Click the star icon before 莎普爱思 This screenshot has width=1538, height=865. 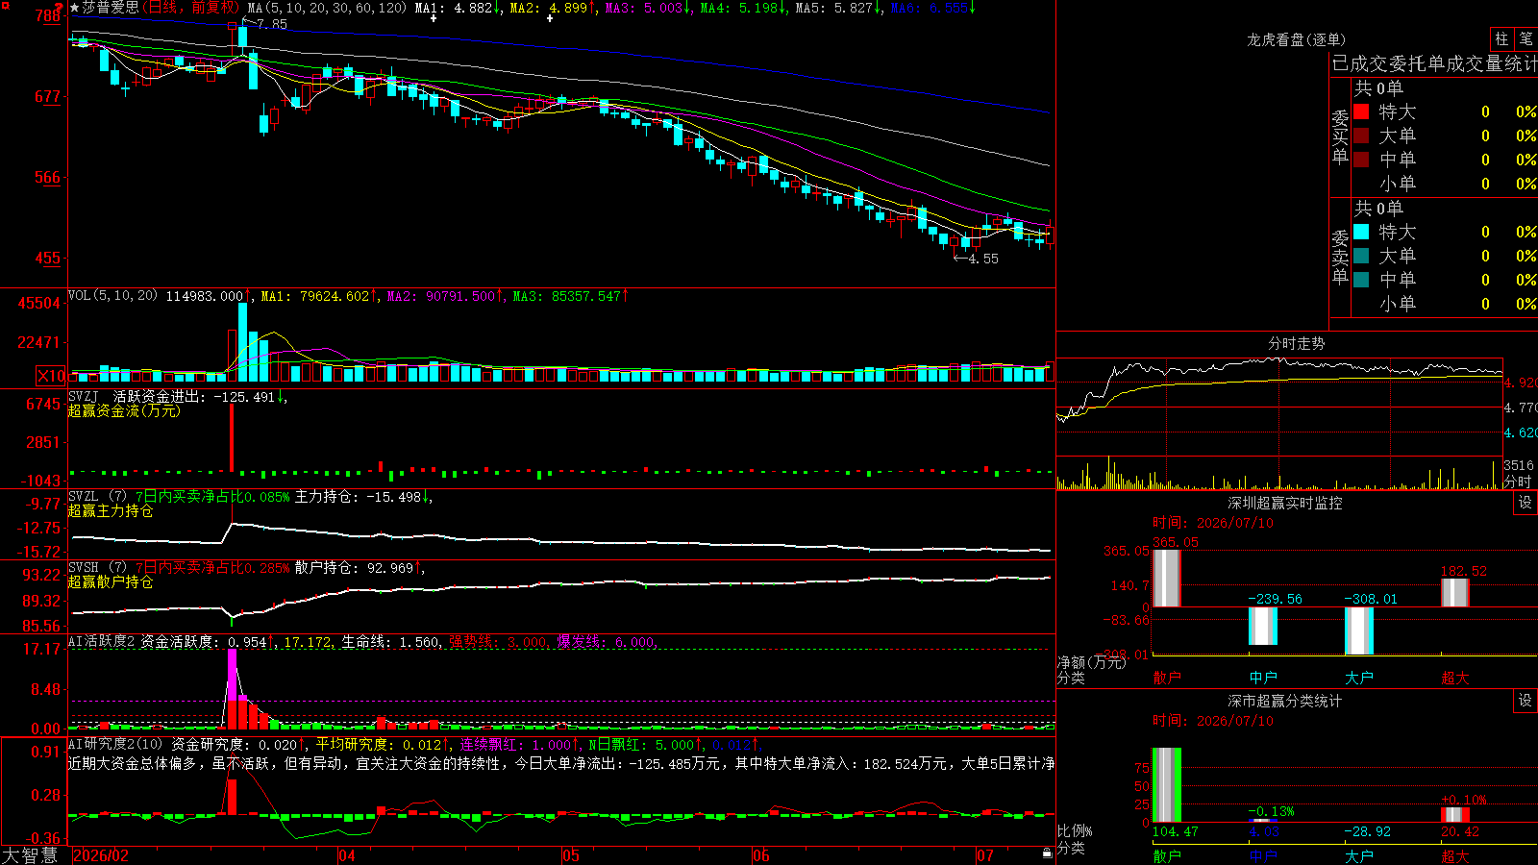click(x=75, y=8)
